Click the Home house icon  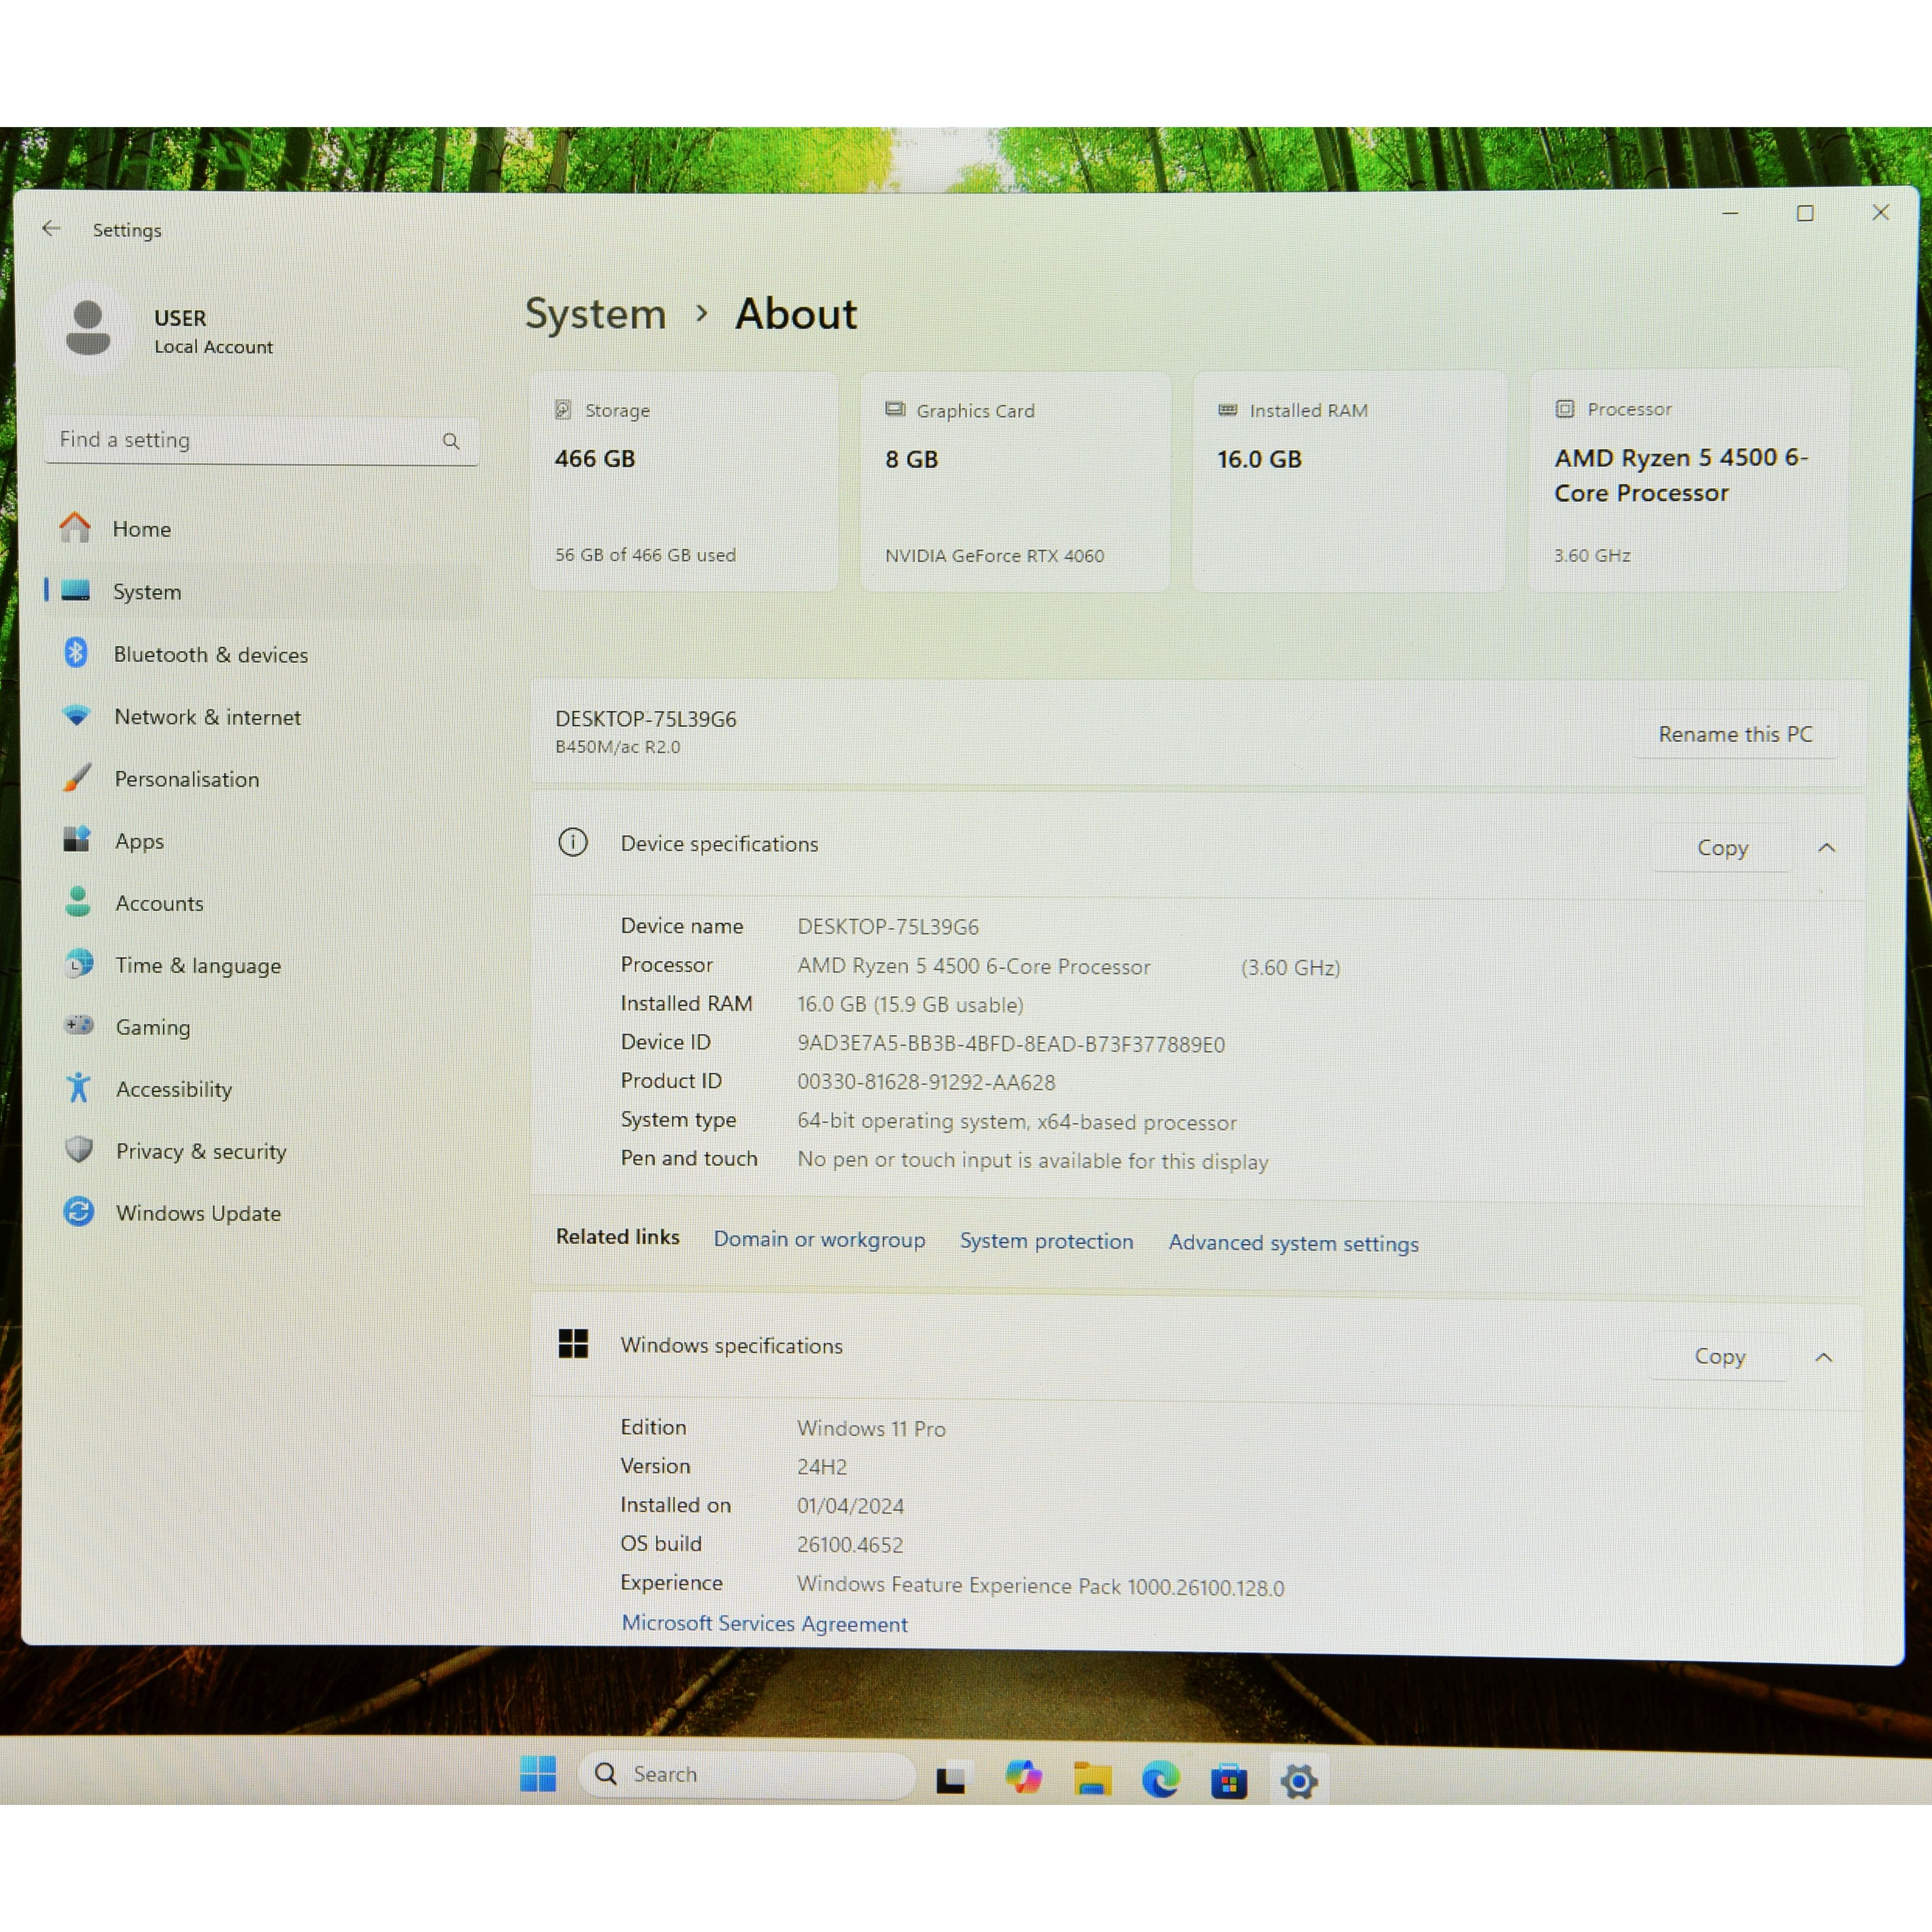pyautogui.click(x=75, y=527)
